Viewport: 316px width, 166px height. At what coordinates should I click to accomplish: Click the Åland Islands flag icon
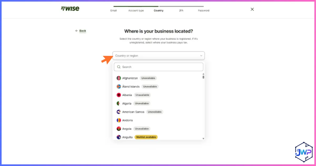pyautogui.click(x=119, y=86)
